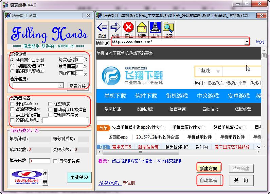Screen dimensions: 270x194
Task: Open the Home page (主页) icon
Action: pyautogui.click(x=155, y=27)
